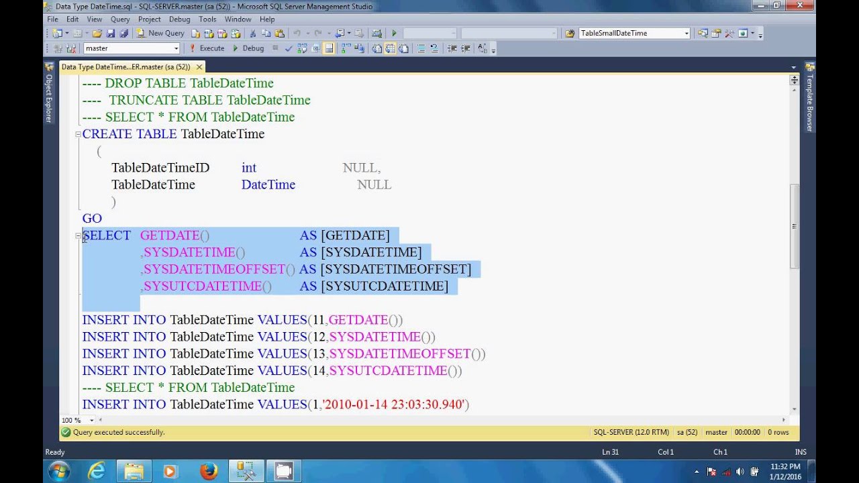Click Specify Values for Template Parameters icon
Screen dimensions: 859x483
pos(483,48)
